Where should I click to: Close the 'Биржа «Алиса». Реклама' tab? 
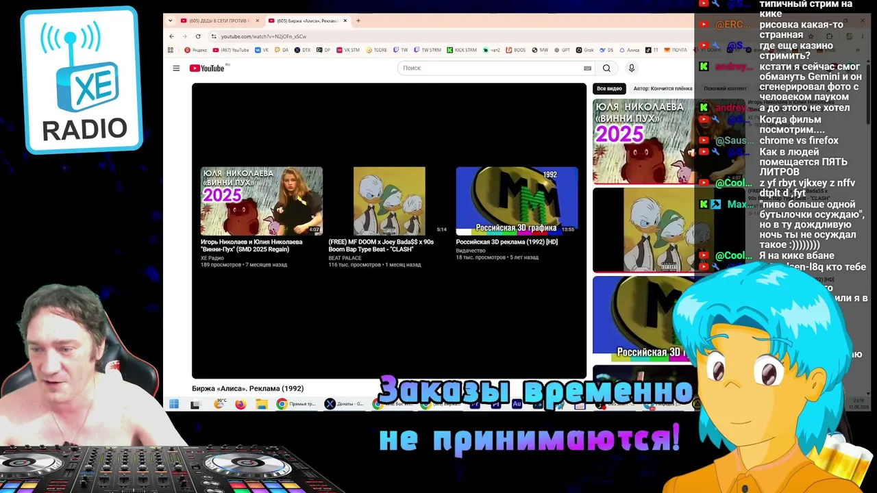point(345,21)
